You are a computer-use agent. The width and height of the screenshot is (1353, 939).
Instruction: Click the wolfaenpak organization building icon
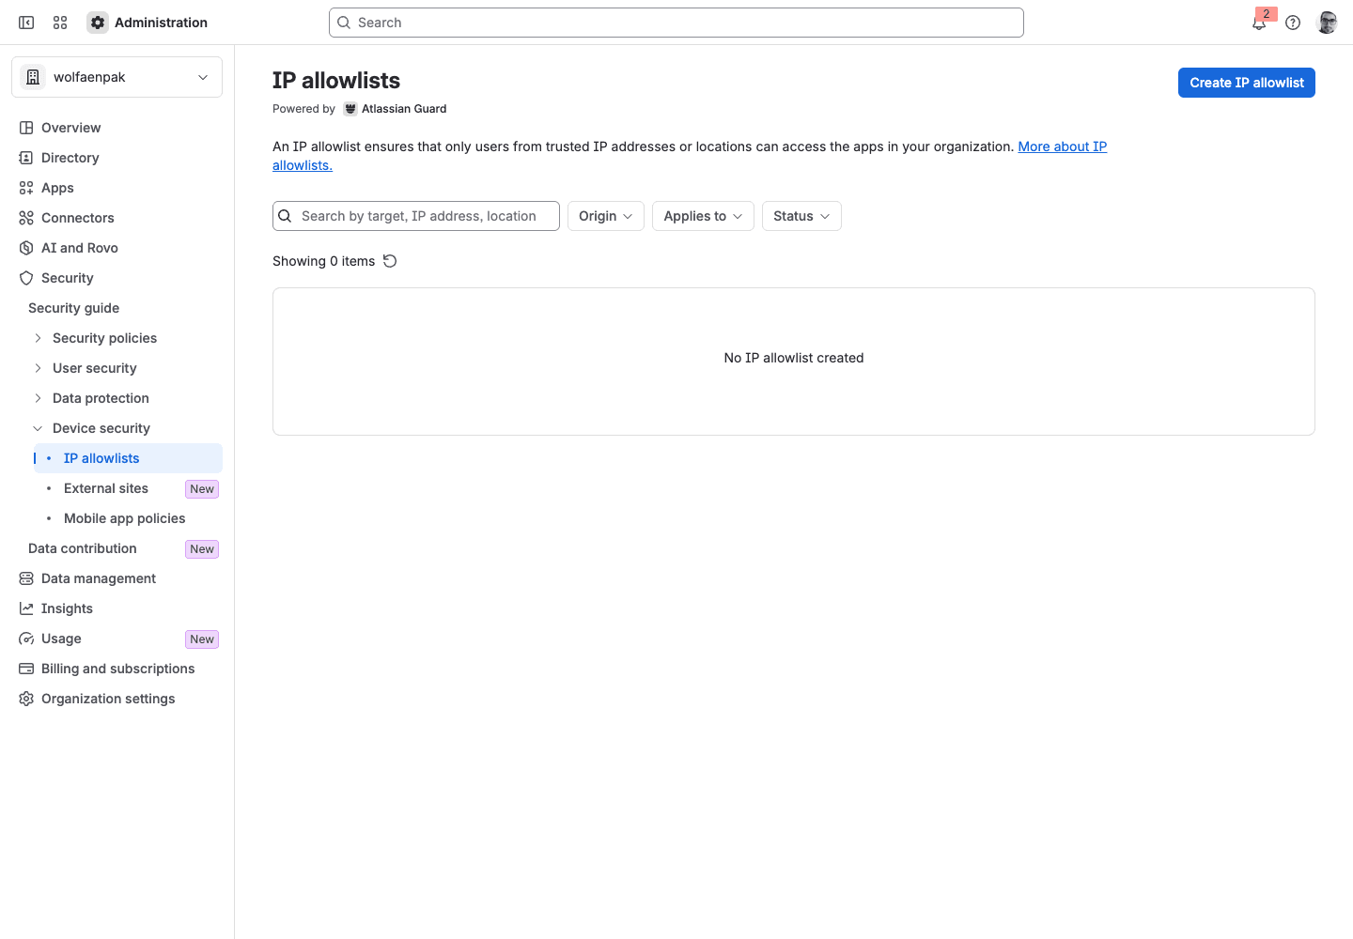coord(33,77)
